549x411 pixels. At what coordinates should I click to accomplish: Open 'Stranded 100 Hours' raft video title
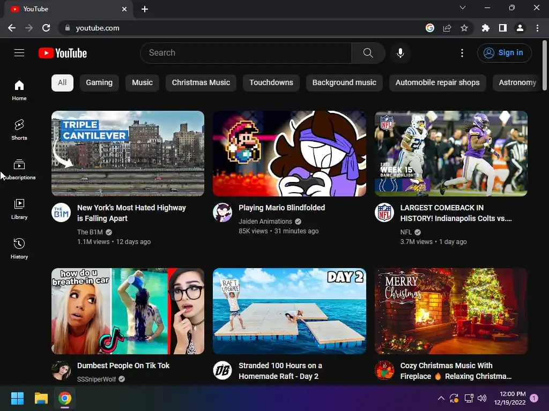280,371
